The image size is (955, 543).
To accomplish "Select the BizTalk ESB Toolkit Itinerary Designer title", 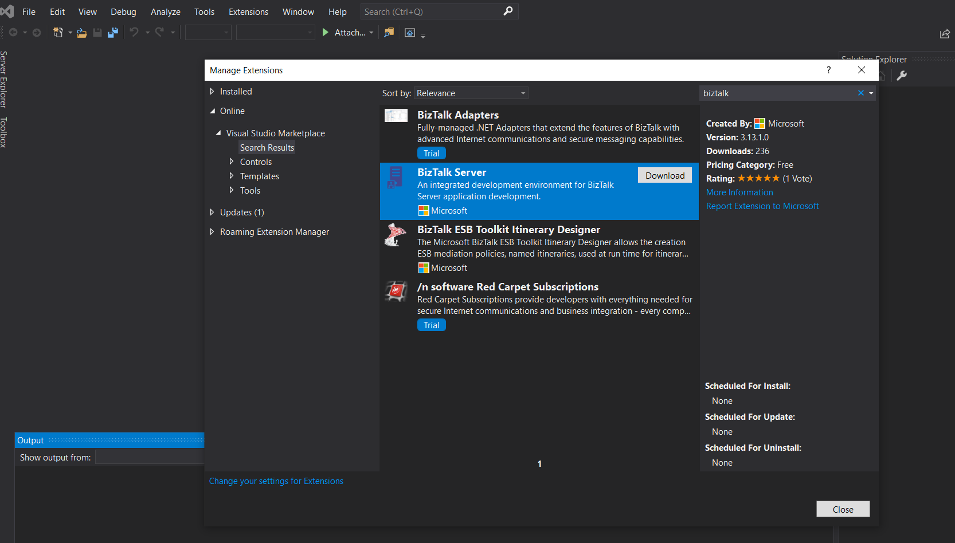I will pyautogui.click(x=508, y=230).
